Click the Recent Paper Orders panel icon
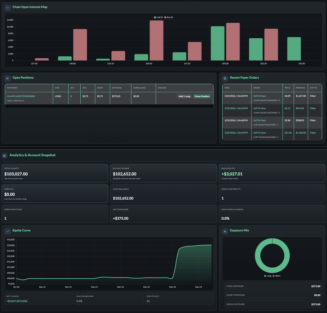The height and width of the screenshot is (313, 327). (x=225, y=78)
